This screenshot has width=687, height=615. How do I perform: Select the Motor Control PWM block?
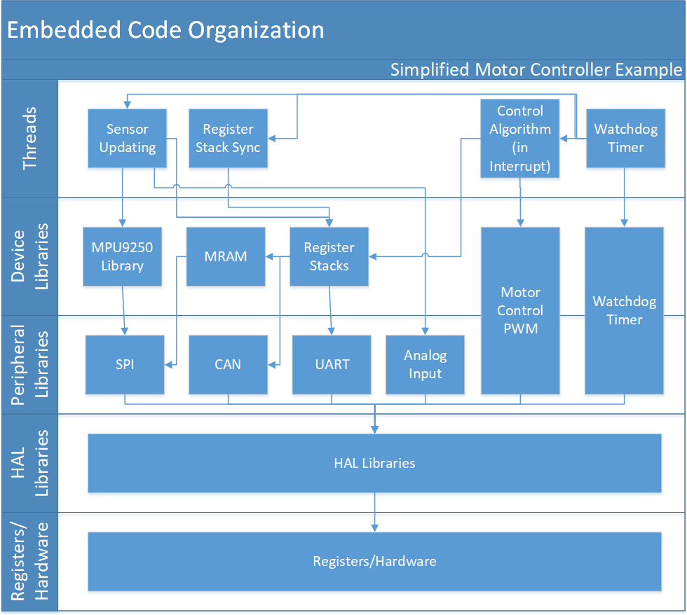519,310
